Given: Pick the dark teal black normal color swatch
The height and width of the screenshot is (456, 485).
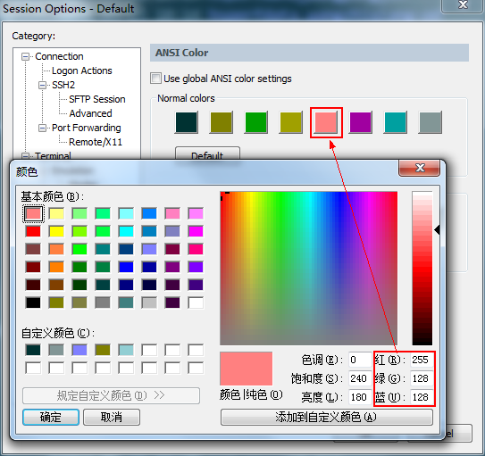Looking at the screenshot, I should (186, 122).
